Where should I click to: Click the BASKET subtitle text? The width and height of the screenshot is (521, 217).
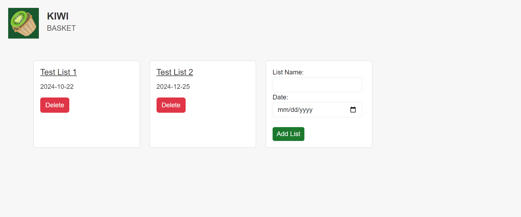(x=61, y=28)
